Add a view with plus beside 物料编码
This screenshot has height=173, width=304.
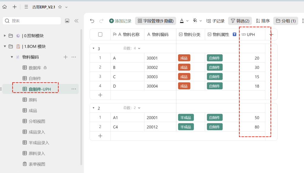(66, 57)
